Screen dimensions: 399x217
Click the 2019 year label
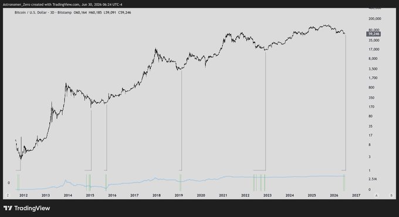click(x=178, y=195)
